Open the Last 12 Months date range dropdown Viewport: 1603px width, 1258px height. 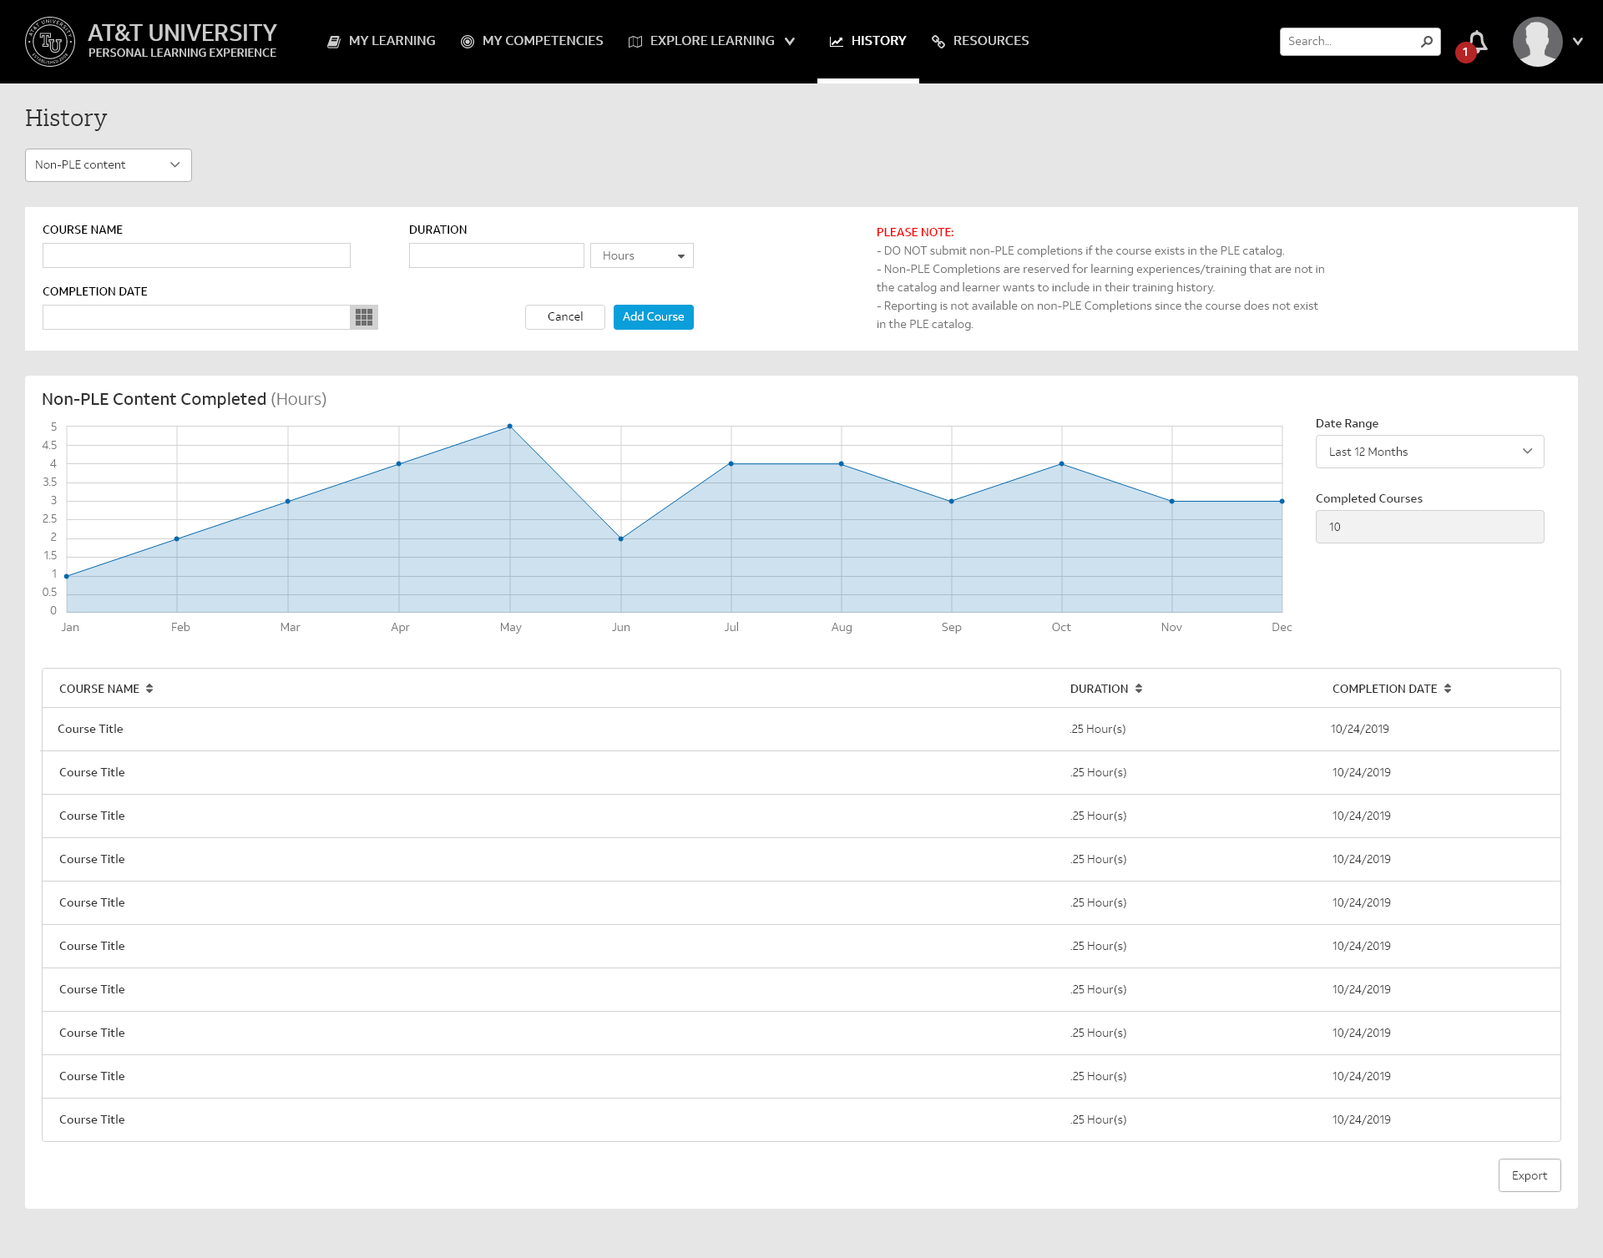pyautogui.click(x=1430, y=452)
